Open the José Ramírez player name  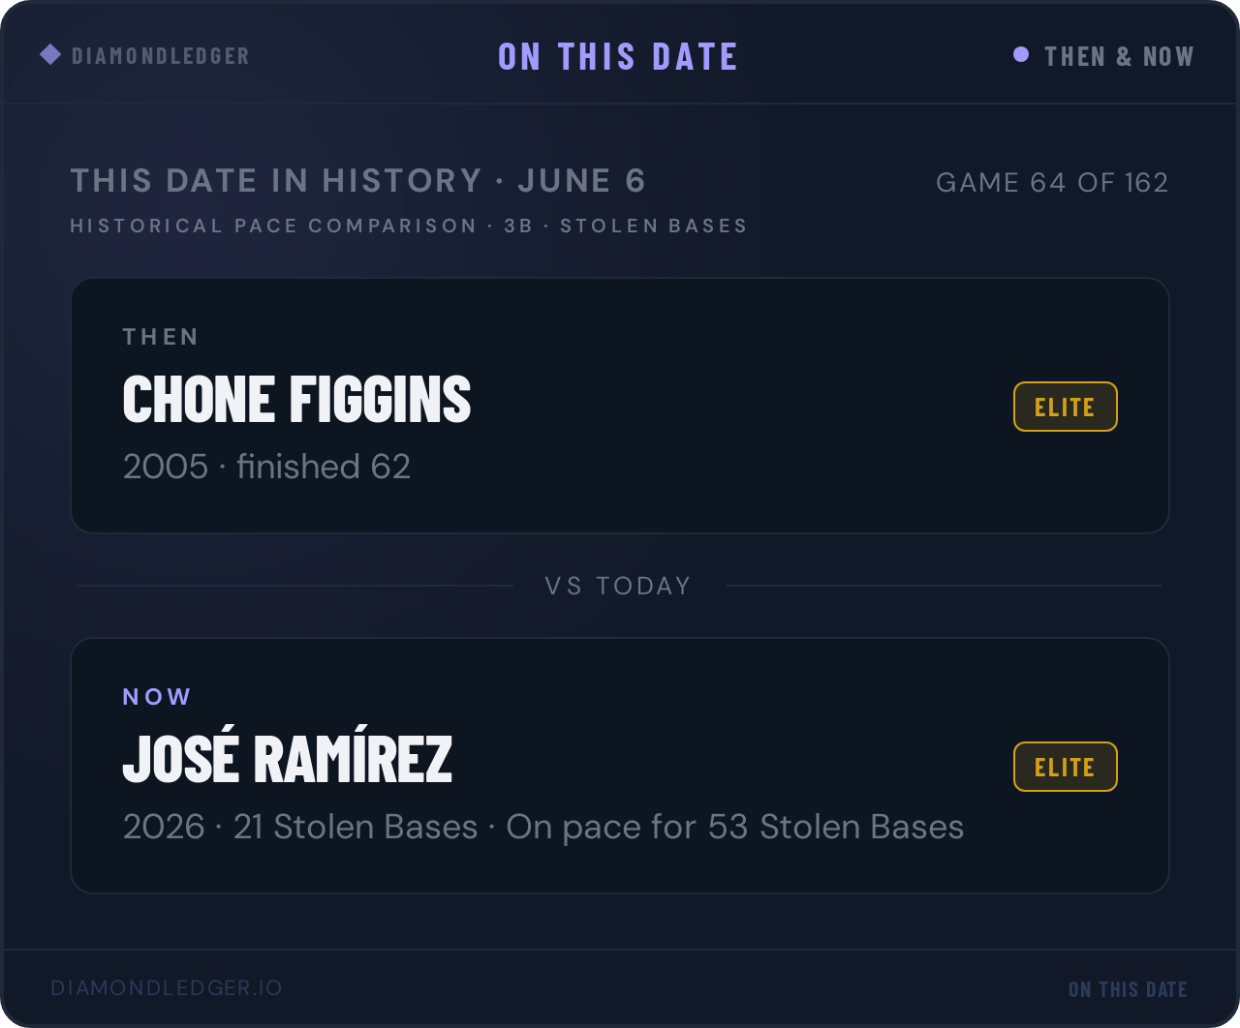pyautogui.click(x=288, y=758)
